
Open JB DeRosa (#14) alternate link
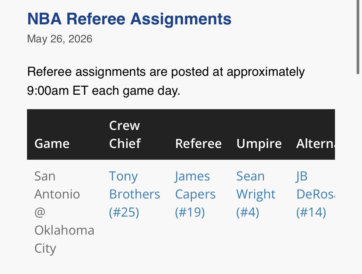tap(315, 194)
